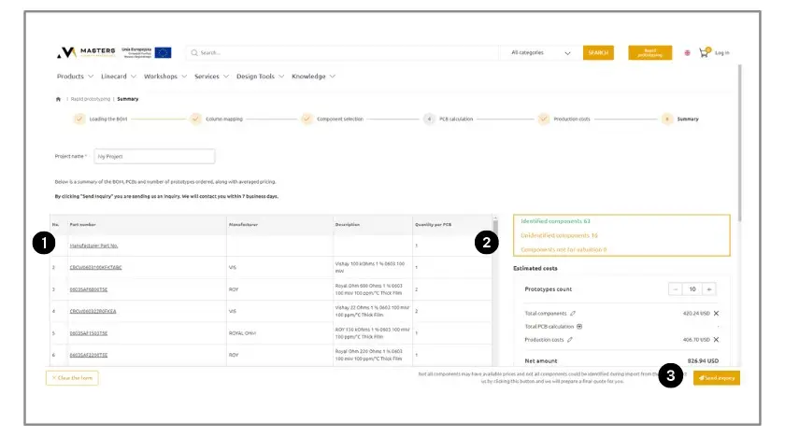This screenshot has width=785, height=436.
Task: Increase prototypes count with plus button
Action: 709,289
